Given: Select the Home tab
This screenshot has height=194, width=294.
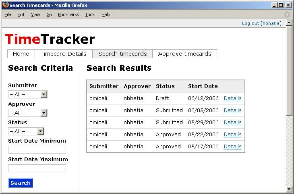Looking at the screenshot, I should [21, 54].
